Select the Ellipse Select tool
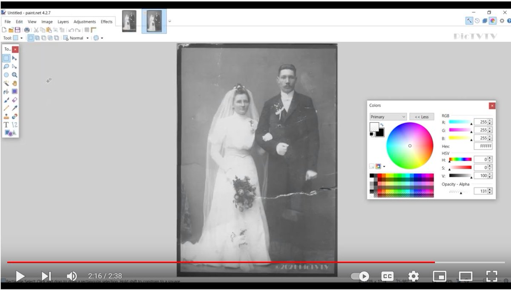Image resolution: width=511 pixels, height=290 pixels. [6, 75]
